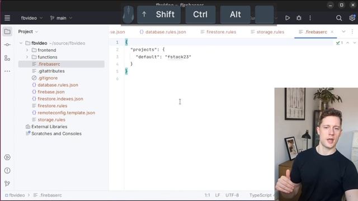Open Search Everywhere magnifier
358x201 pixels.
pyautogui.click(x=339, y=18)
